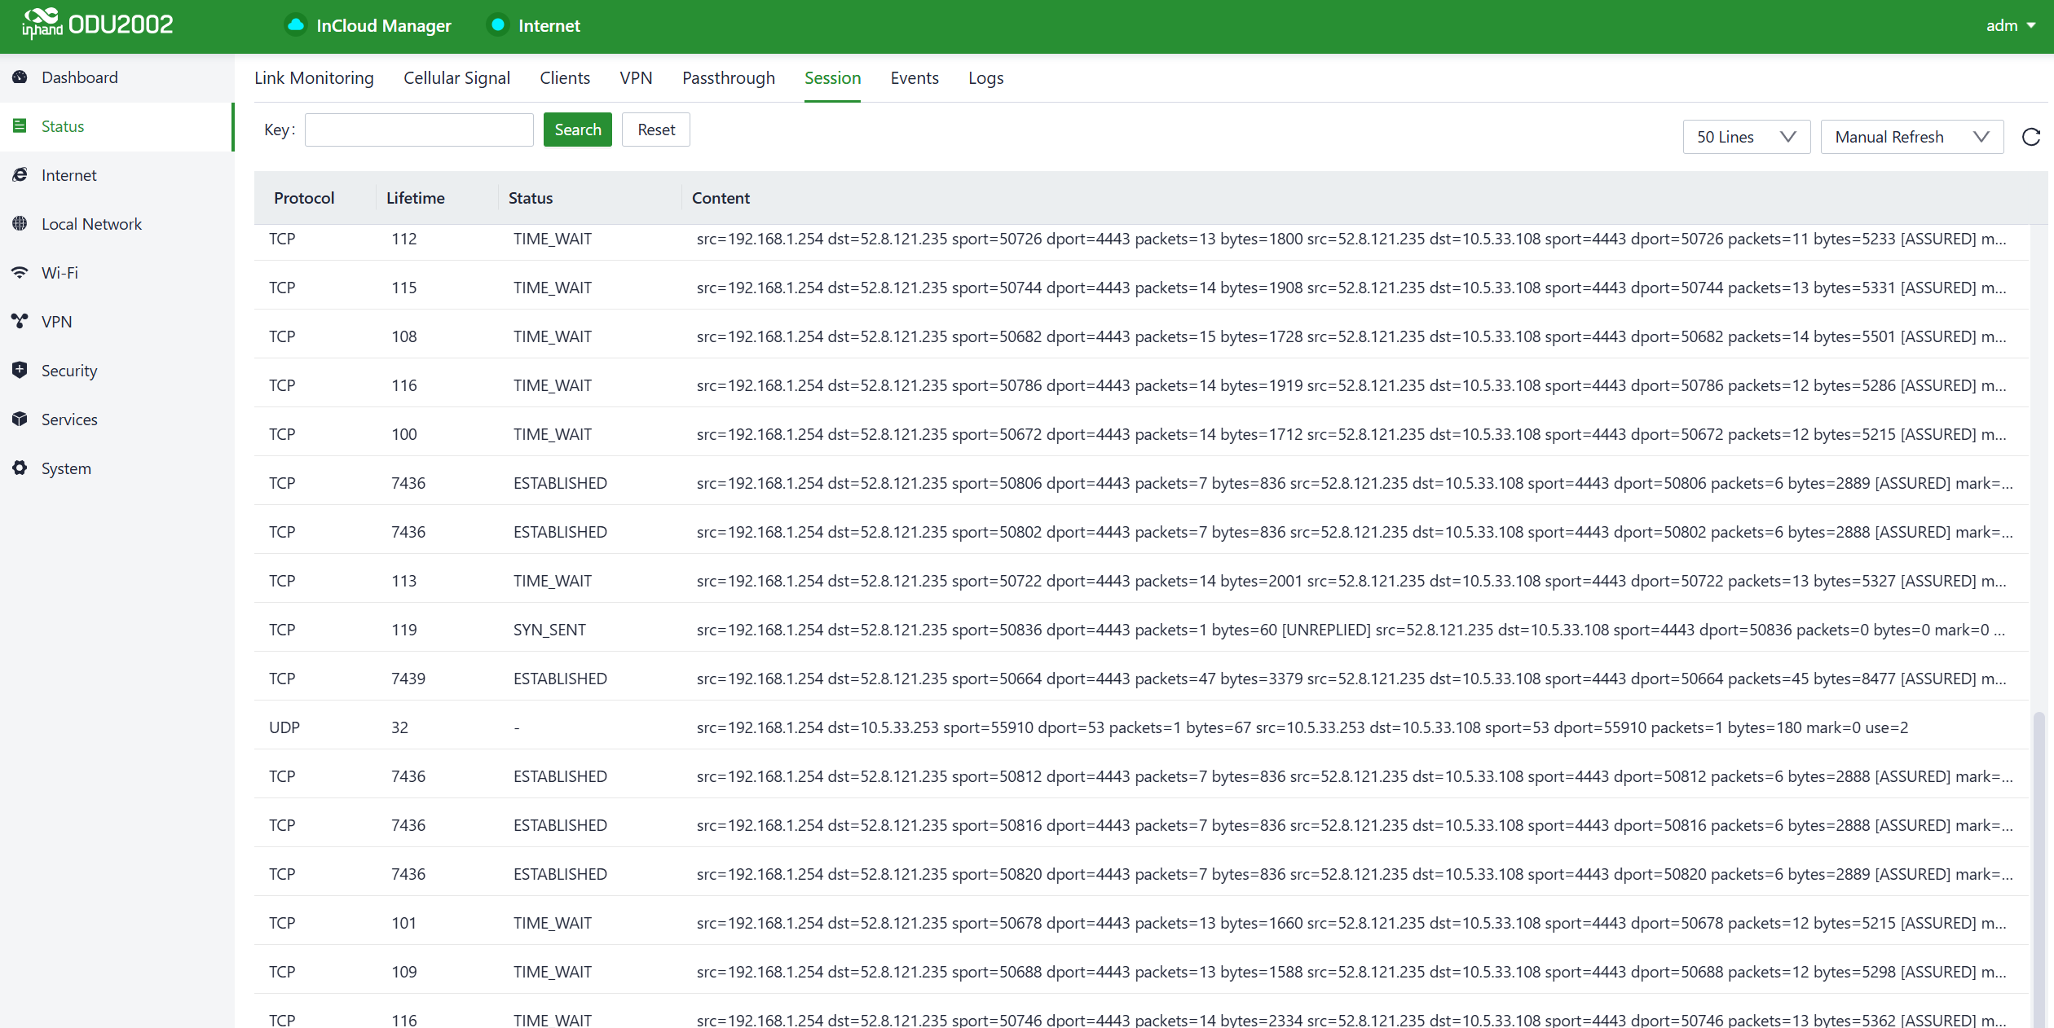Click the Wi-Fi signal icon in sidebar
The height and width of the screenshot is (1028, 2054).
[x=20, y=273]
